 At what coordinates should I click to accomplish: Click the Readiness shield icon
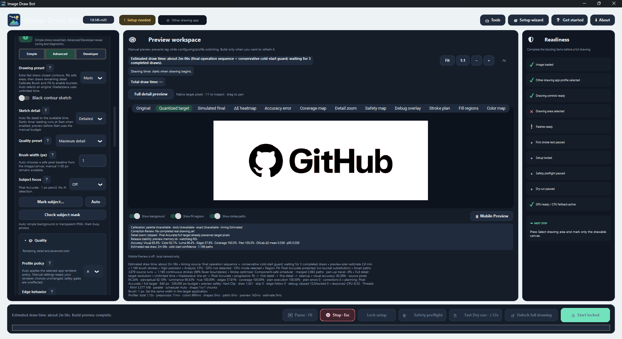click(531, 39)
